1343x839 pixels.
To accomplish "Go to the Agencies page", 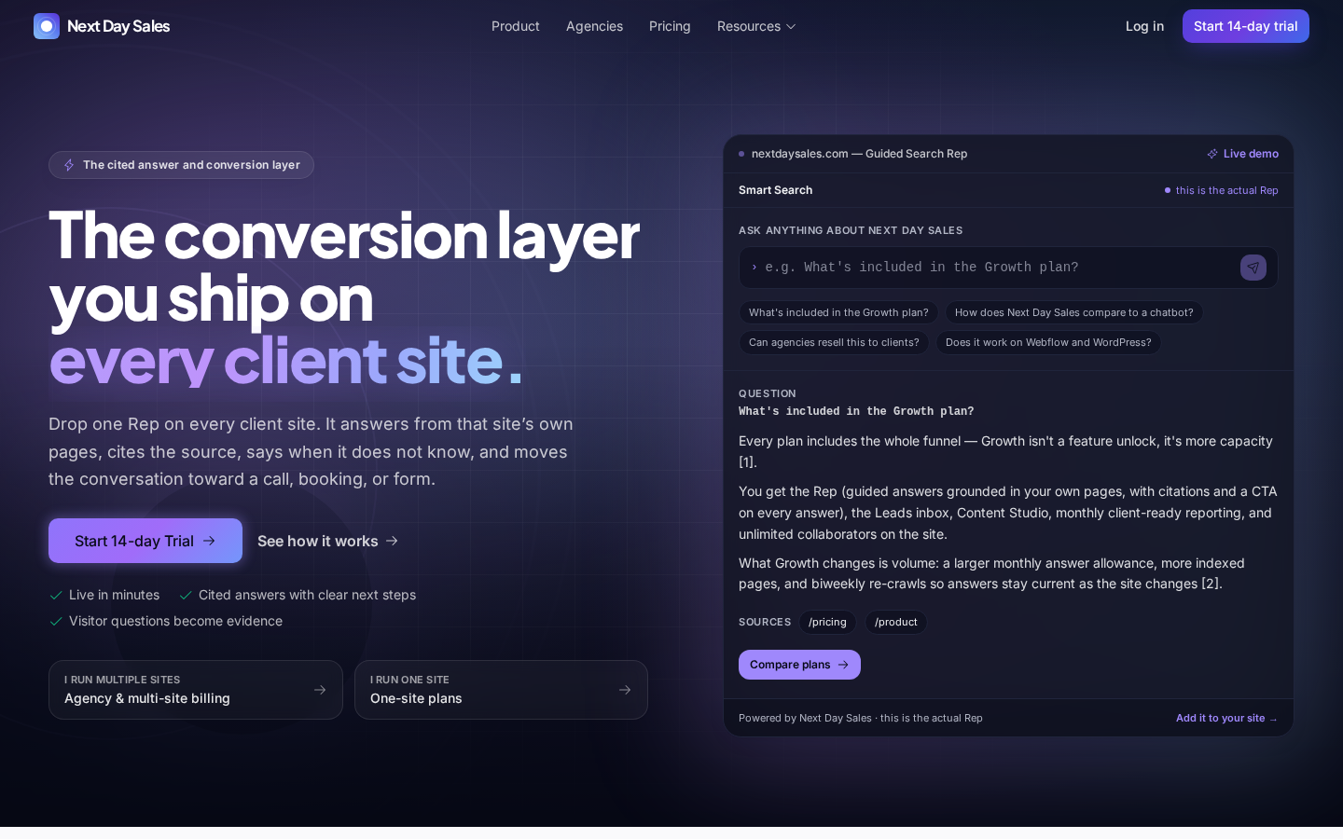I will pos(594,26).
